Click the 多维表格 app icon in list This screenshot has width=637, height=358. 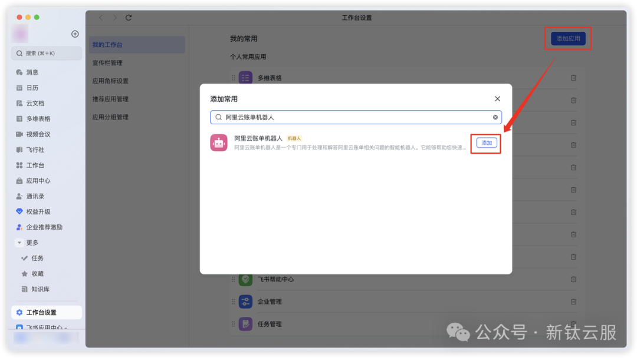tap(245, 78)
